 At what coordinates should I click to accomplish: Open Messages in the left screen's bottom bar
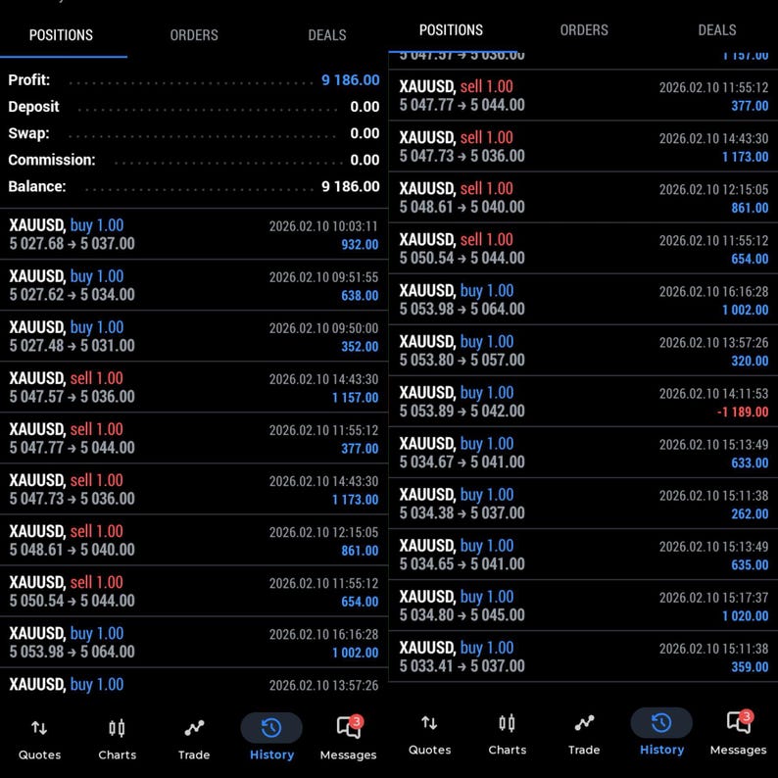348,740
